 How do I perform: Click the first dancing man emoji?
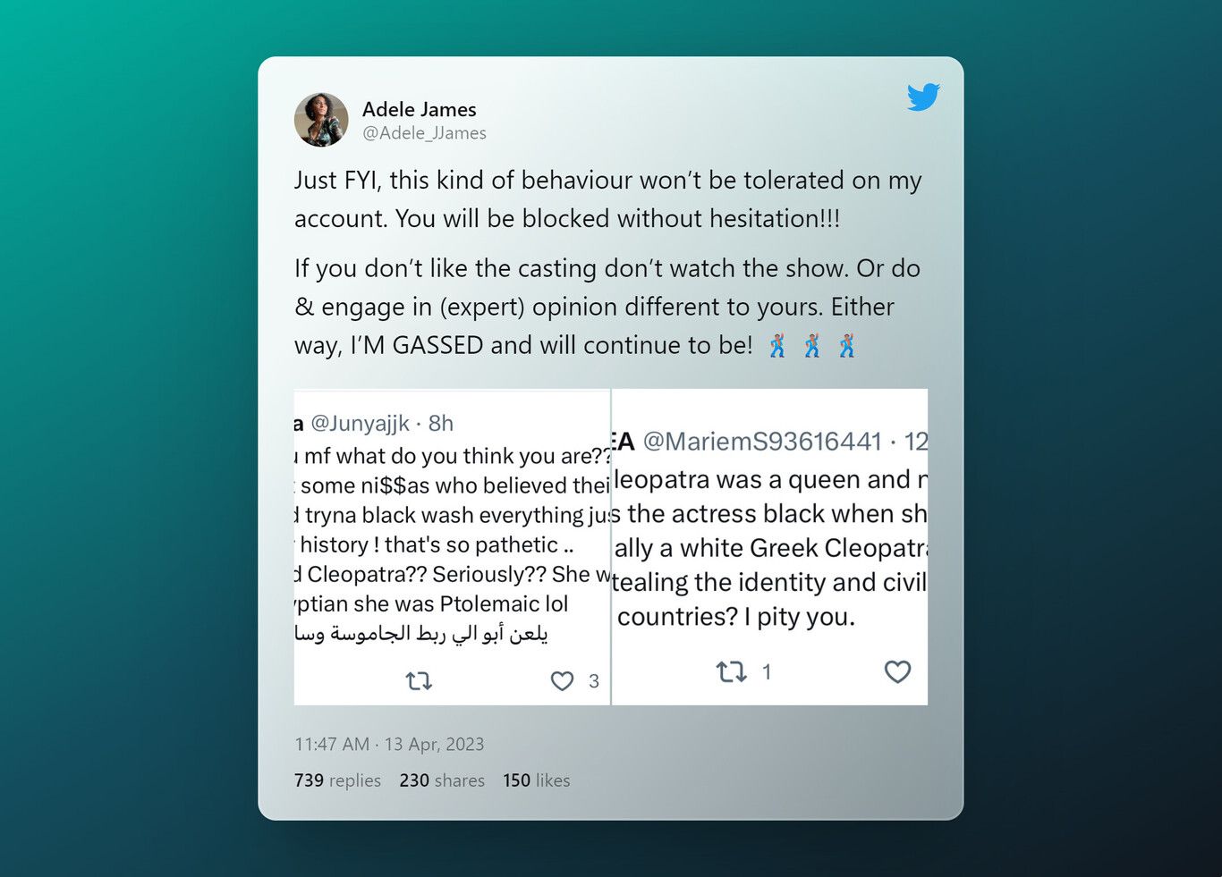tap(777, 345)
